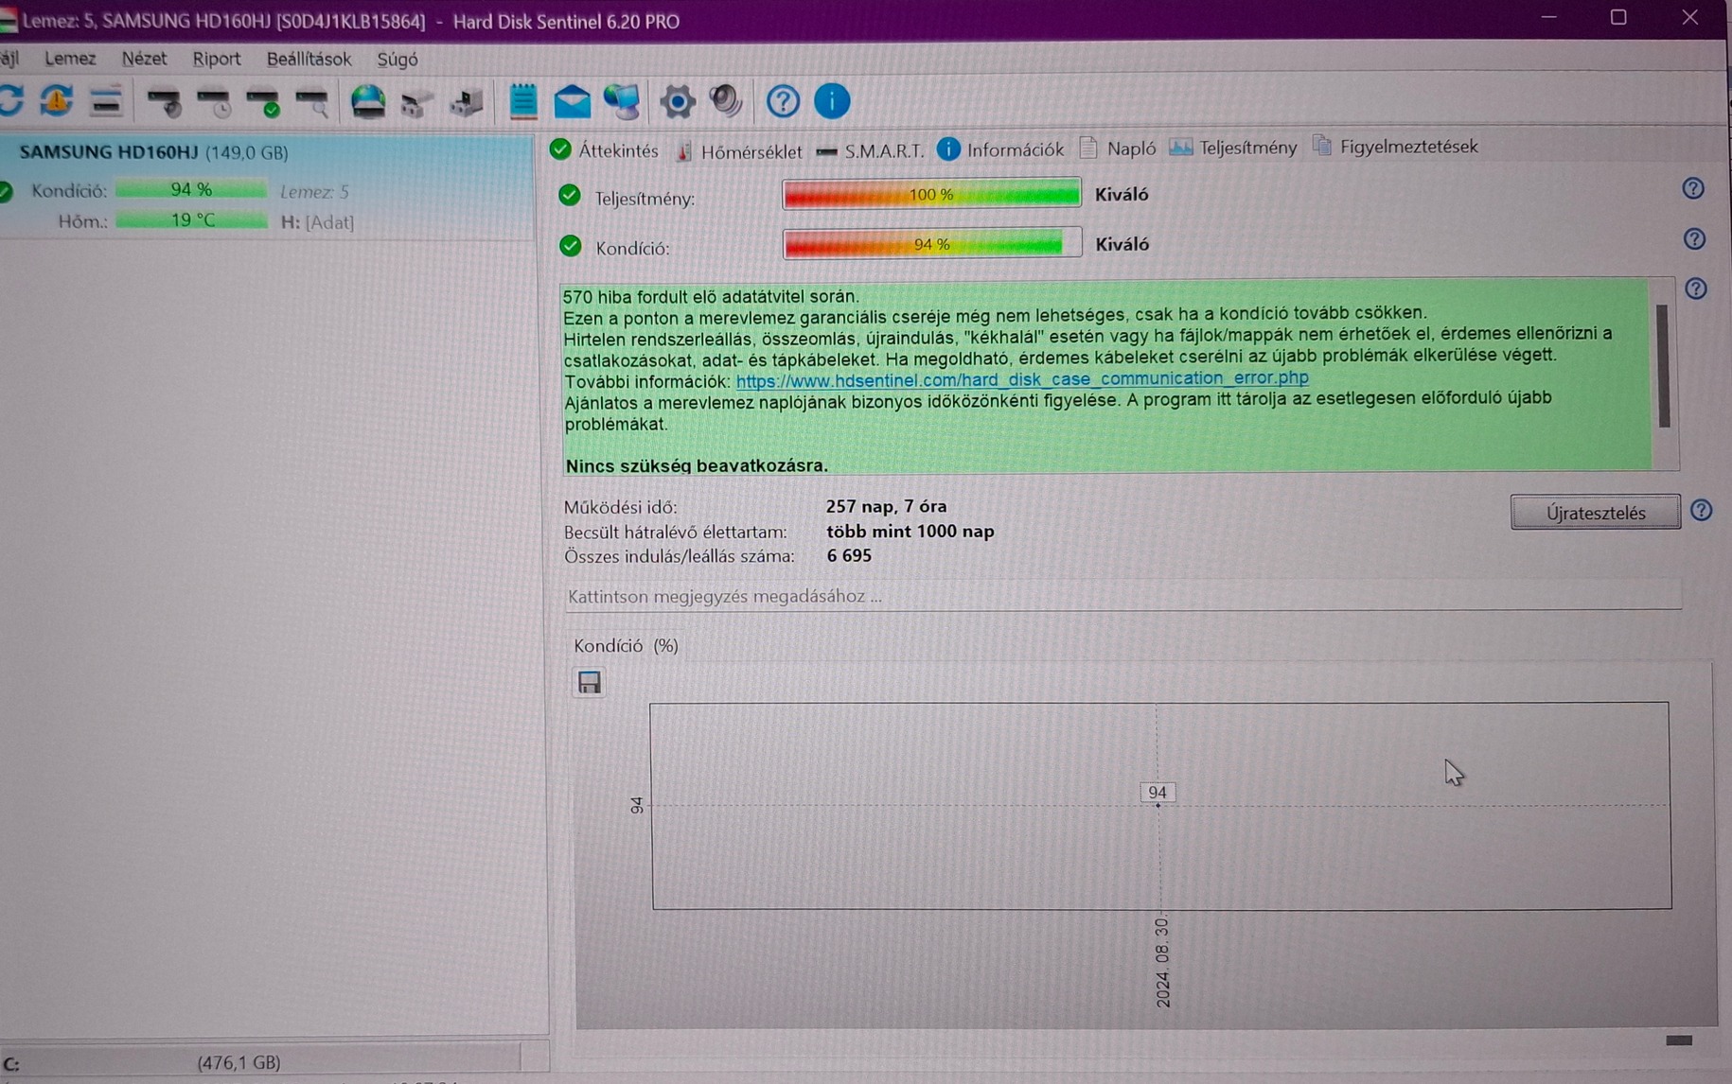Open the Beállítások menu
This screenshot has width=1732, height=1084.
tap(309, 59)
